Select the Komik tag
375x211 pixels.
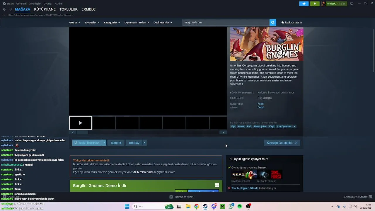coord(241,127)
